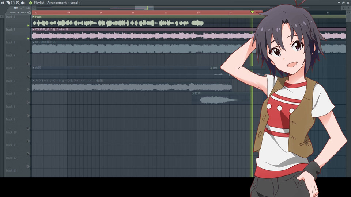The height and width of the screenshot is (197, 351).
Task: Toggle the Track 4 mute LED
Action: 28,64
